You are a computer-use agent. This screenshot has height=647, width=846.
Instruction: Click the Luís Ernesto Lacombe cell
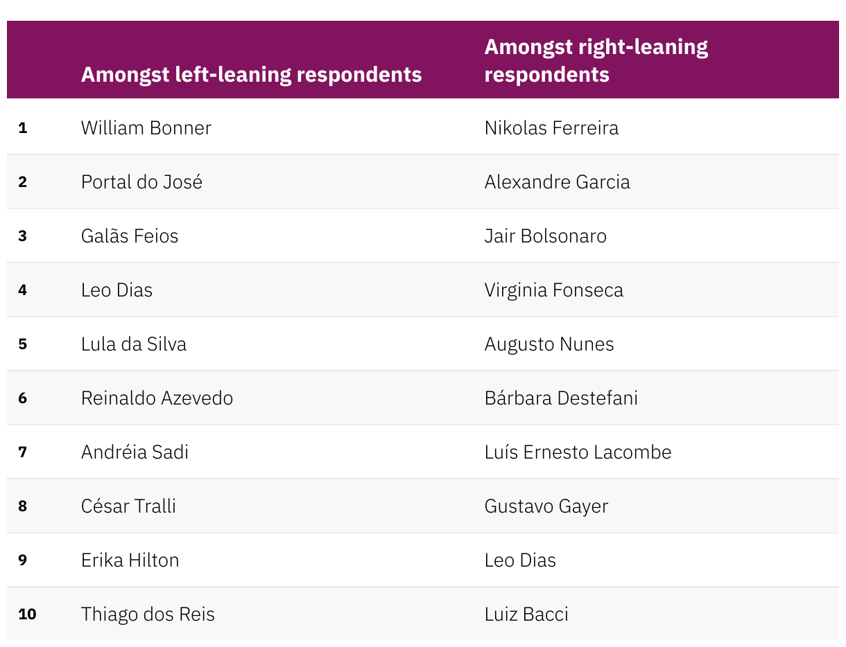point(578,452)
